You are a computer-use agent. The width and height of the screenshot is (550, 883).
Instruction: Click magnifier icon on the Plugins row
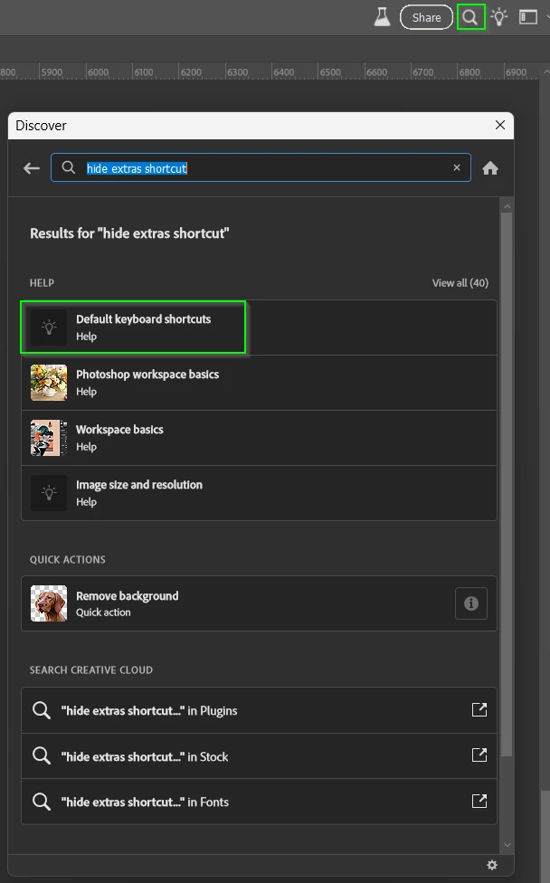[x=41, y=710]
